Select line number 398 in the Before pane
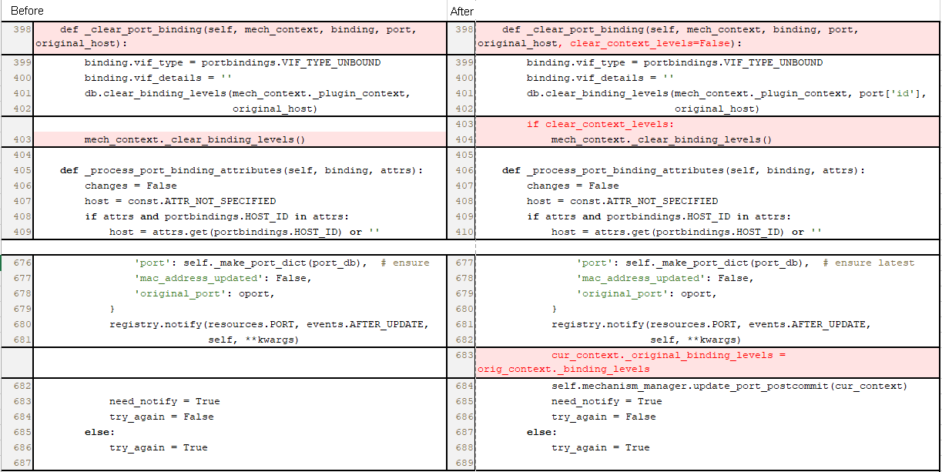The image size is (942, 472). tap(22, 30)
